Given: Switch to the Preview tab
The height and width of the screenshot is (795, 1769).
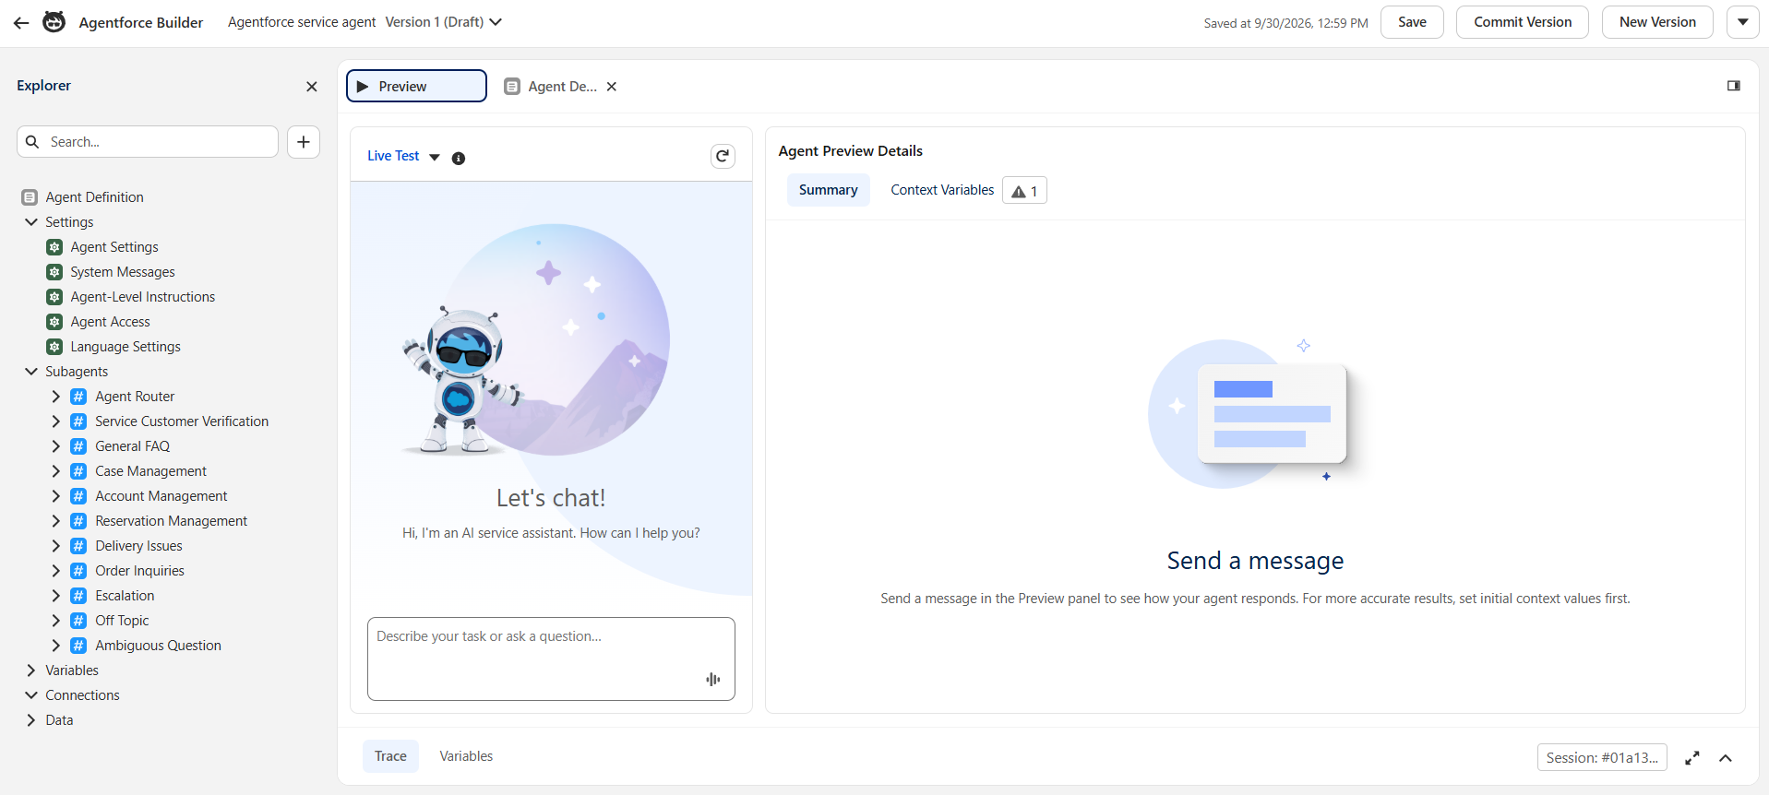Looking at the screenshot, I should click(x=416, y=86).
